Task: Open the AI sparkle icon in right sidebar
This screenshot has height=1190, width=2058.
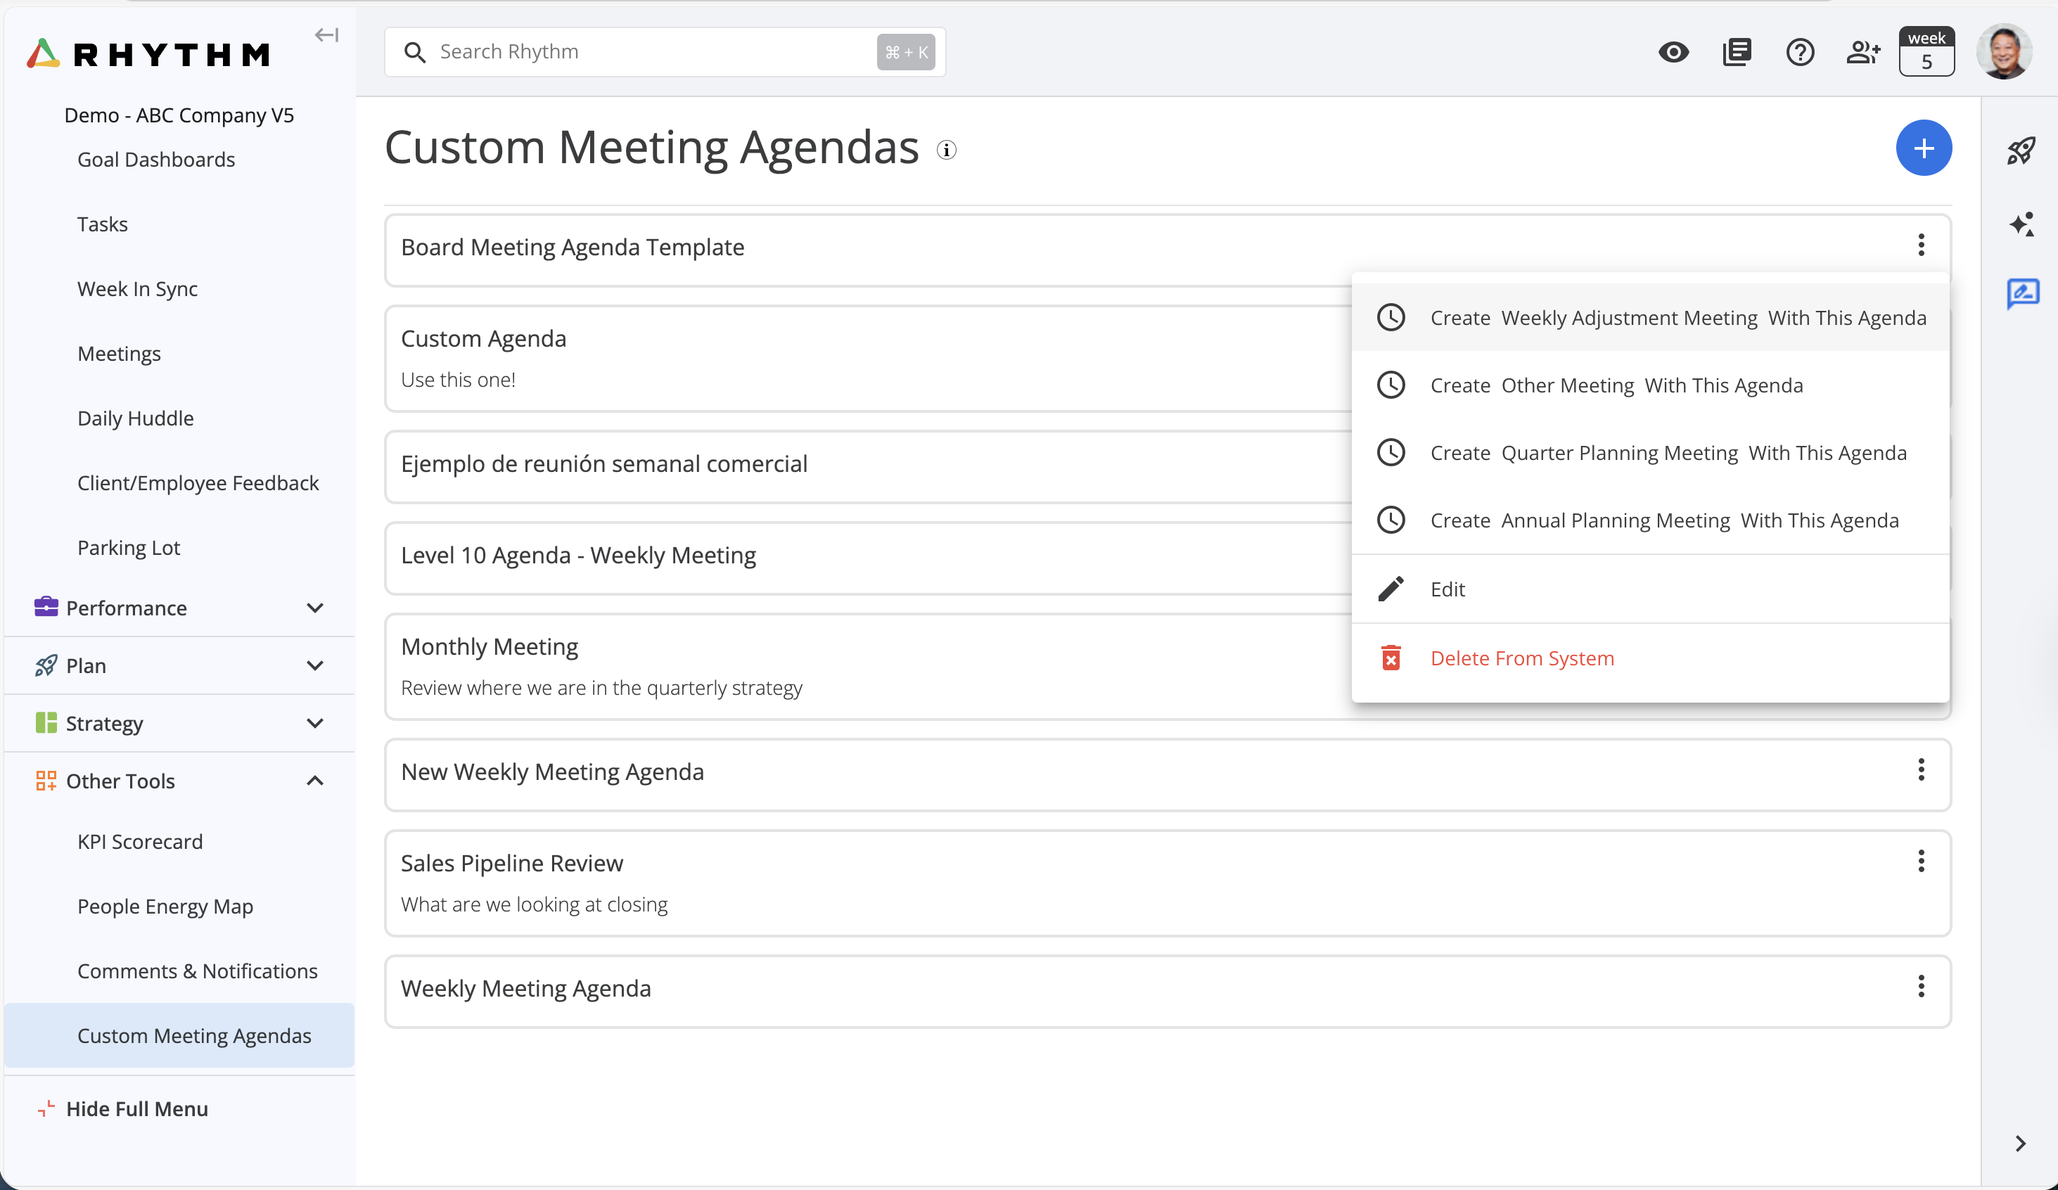Action: click(x=2021, y=224)
